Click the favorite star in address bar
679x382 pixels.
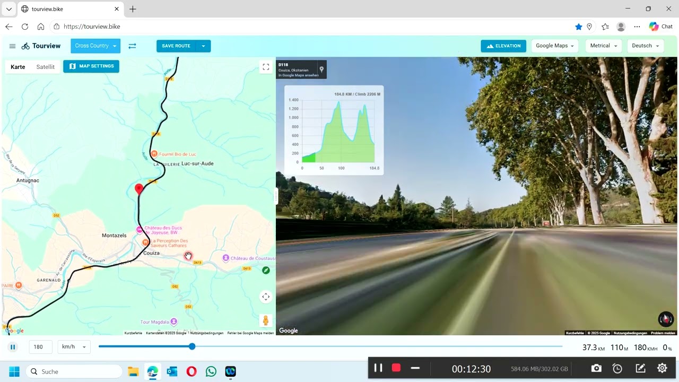(578, 27)
